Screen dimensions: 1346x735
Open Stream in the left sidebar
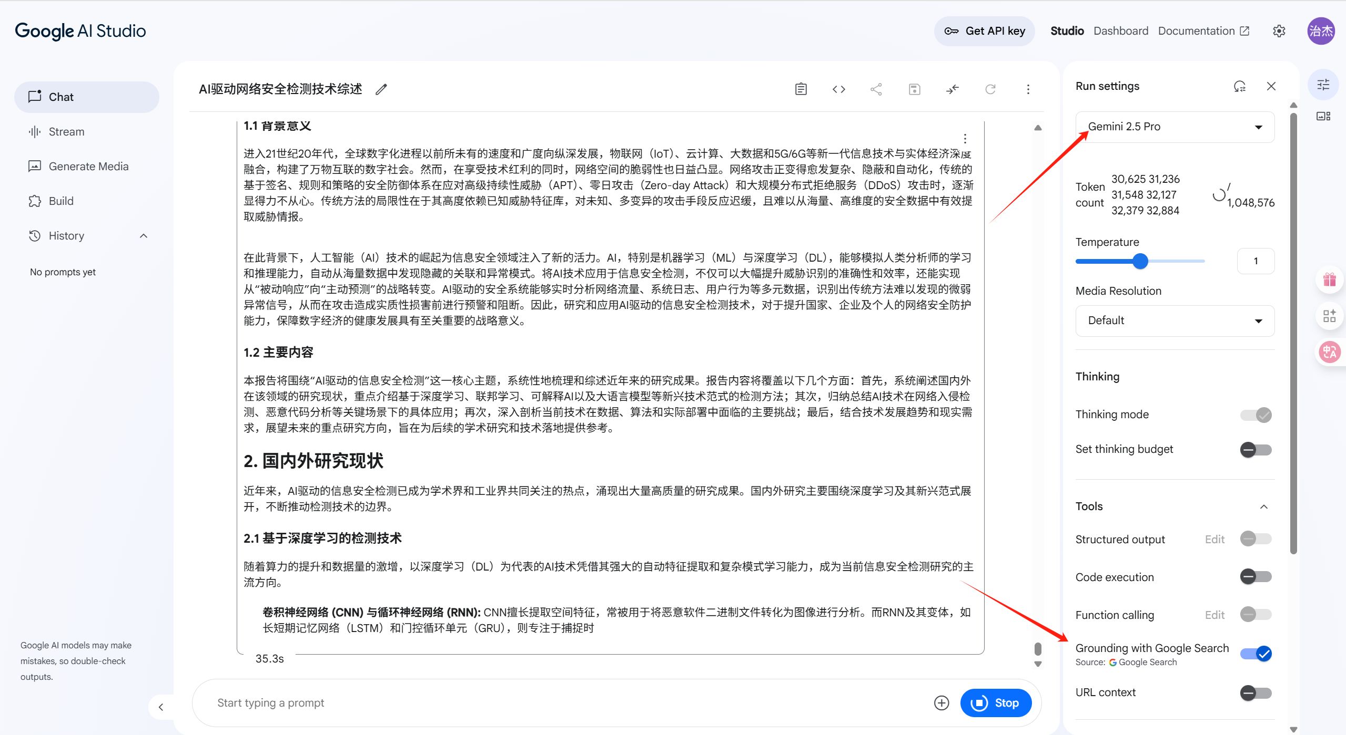66,132
